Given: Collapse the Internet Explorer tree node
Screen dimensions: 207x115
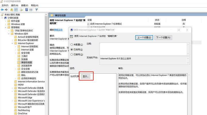Looking at the screenshot, I should [12, 43].
